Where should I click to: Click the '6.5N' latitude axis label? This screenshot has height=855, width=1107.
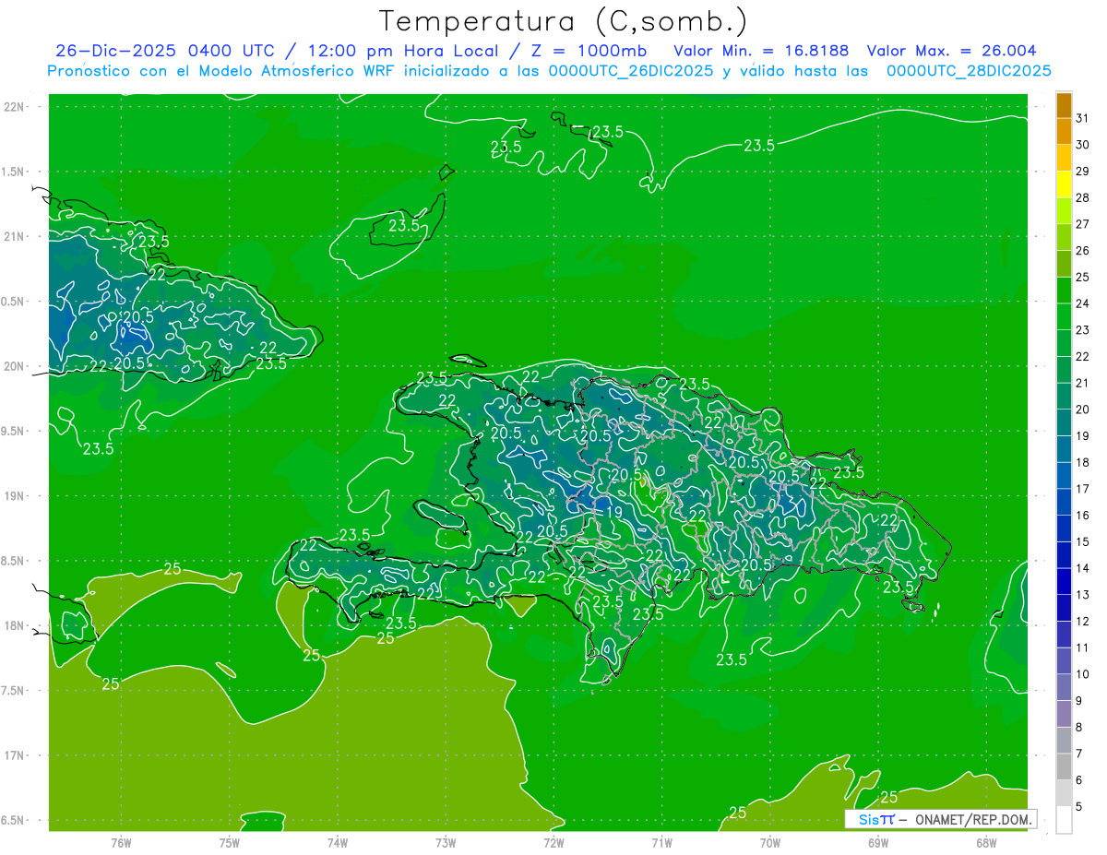14,821
